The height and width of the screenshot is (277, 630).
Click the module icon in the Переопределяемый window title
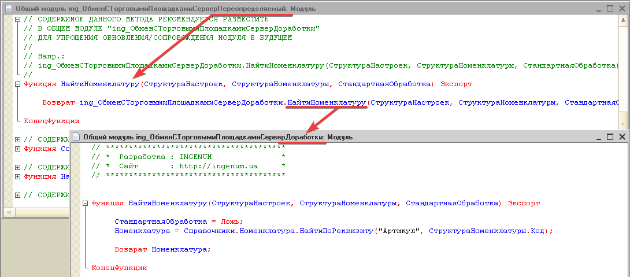coord(8,9)
